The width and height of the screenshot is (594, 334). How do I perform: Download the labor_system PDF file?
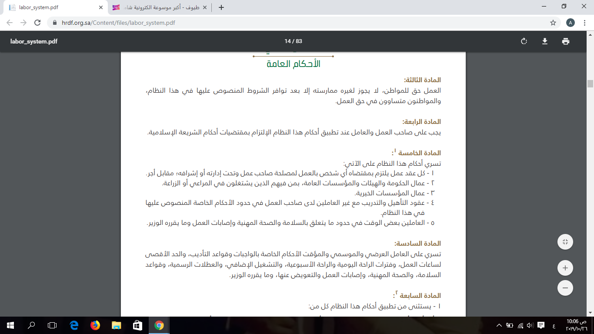point(544,41)
